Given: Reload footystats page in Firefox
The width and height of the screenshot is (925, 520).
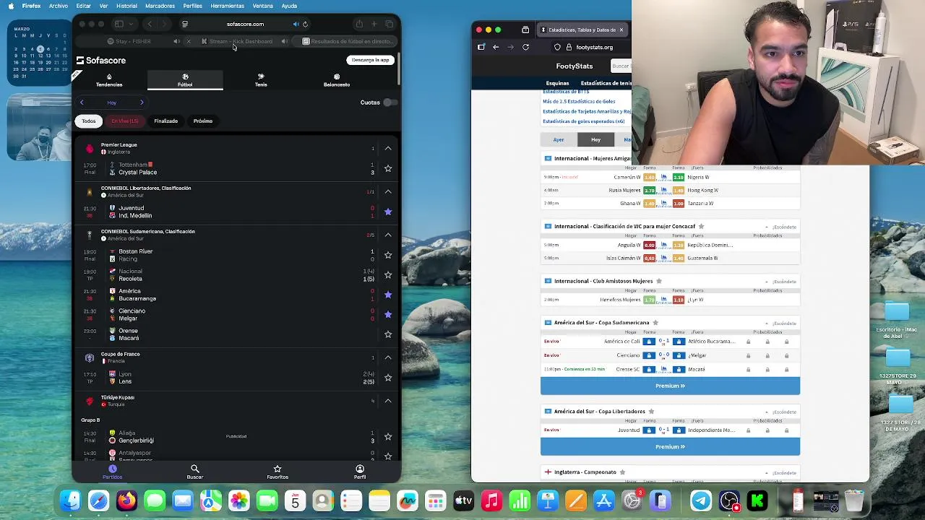Looking at the screenshot, I should (x=525, y=47).
